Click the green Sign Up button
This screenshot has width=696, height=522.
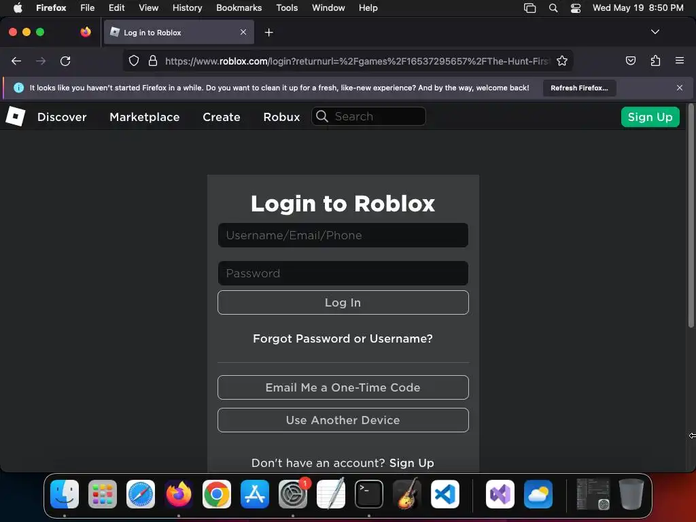(650, 117)
